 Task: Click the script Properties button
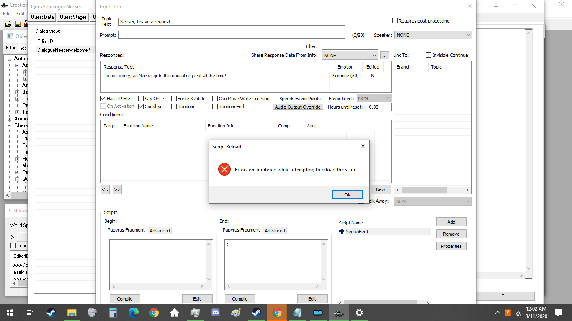coord(451,246)
